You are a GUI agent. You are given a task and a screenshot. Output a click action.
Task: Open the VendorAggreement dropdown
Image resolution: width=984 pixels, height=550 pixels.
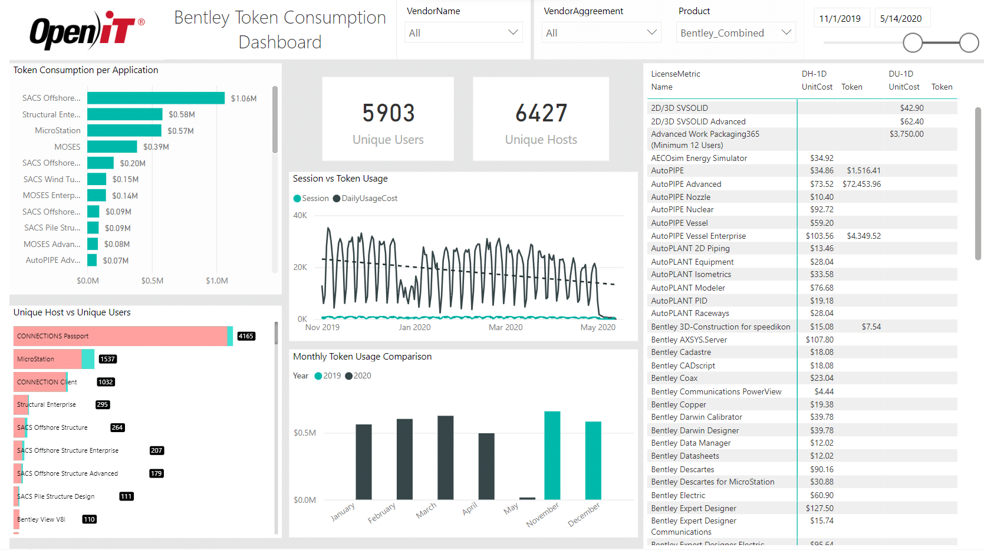coord(601,32)
